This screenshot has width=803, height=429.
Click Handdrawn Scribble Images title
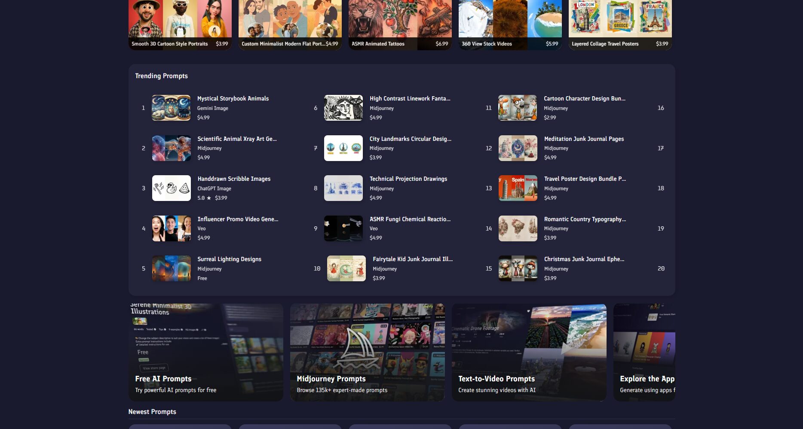pos(234,179)
